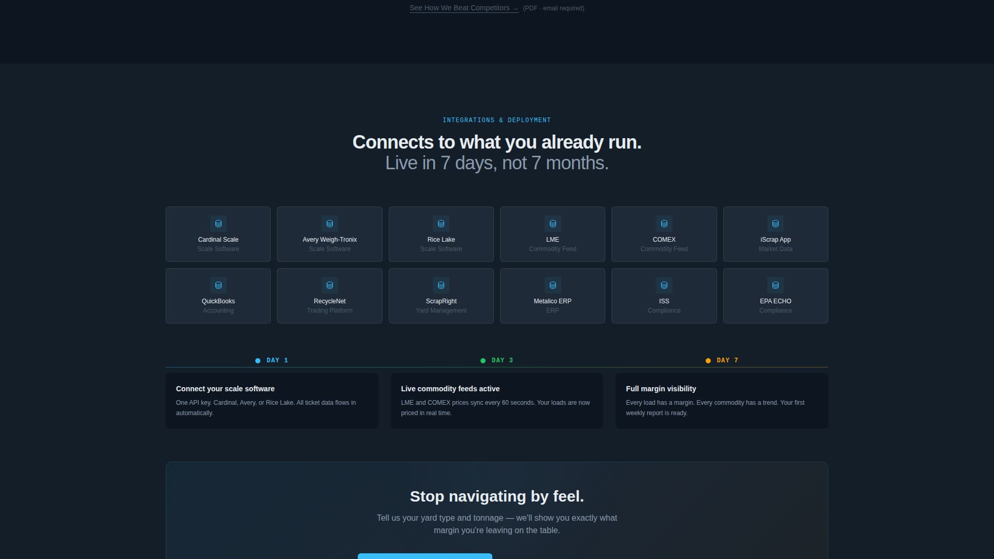Click the ISS card title
Image resolution: width=994 pixels, height=559 pixels.
click(664, 301)
